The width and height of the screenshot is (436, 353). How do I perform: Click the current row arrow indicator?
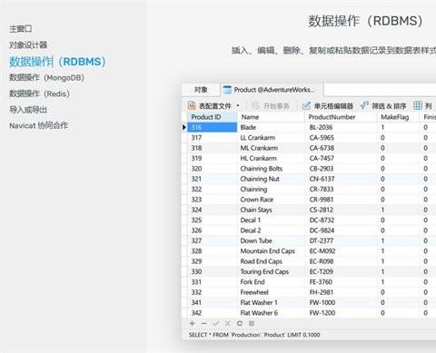tap(183, 127)
